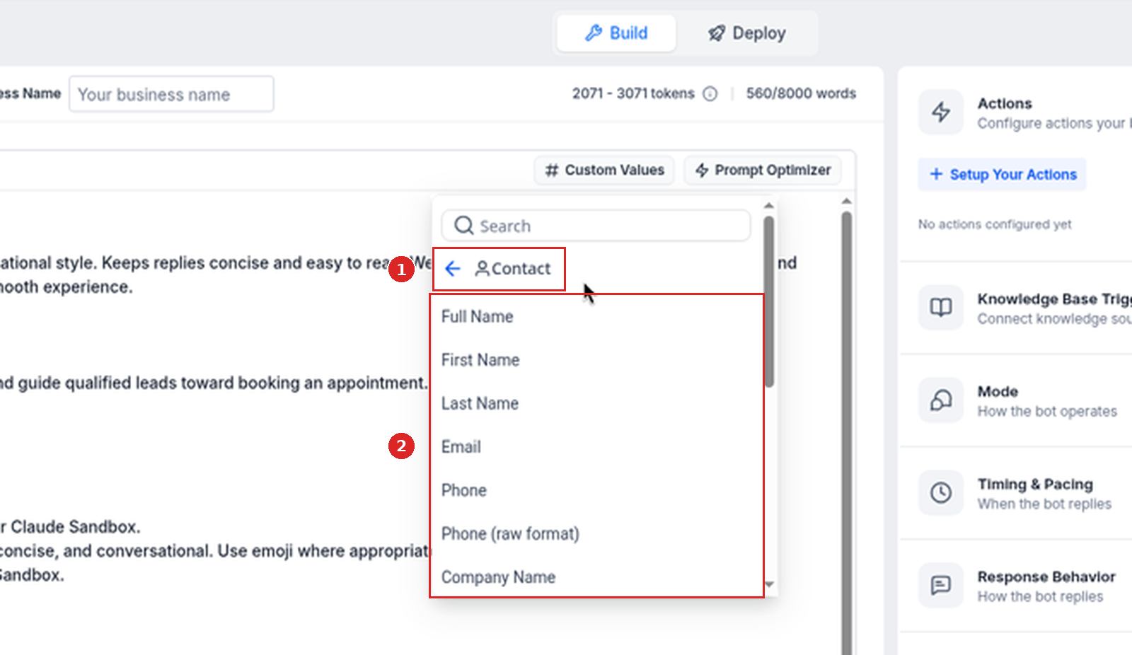The width and height of the screenshot is (1132, 655).
Task: Open the Knowledge Base Triggers section
Action: point(1016,308)
